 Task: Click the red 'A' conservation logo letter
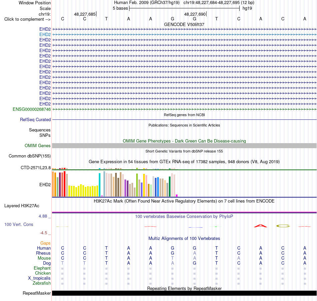(x=261, y=226)
